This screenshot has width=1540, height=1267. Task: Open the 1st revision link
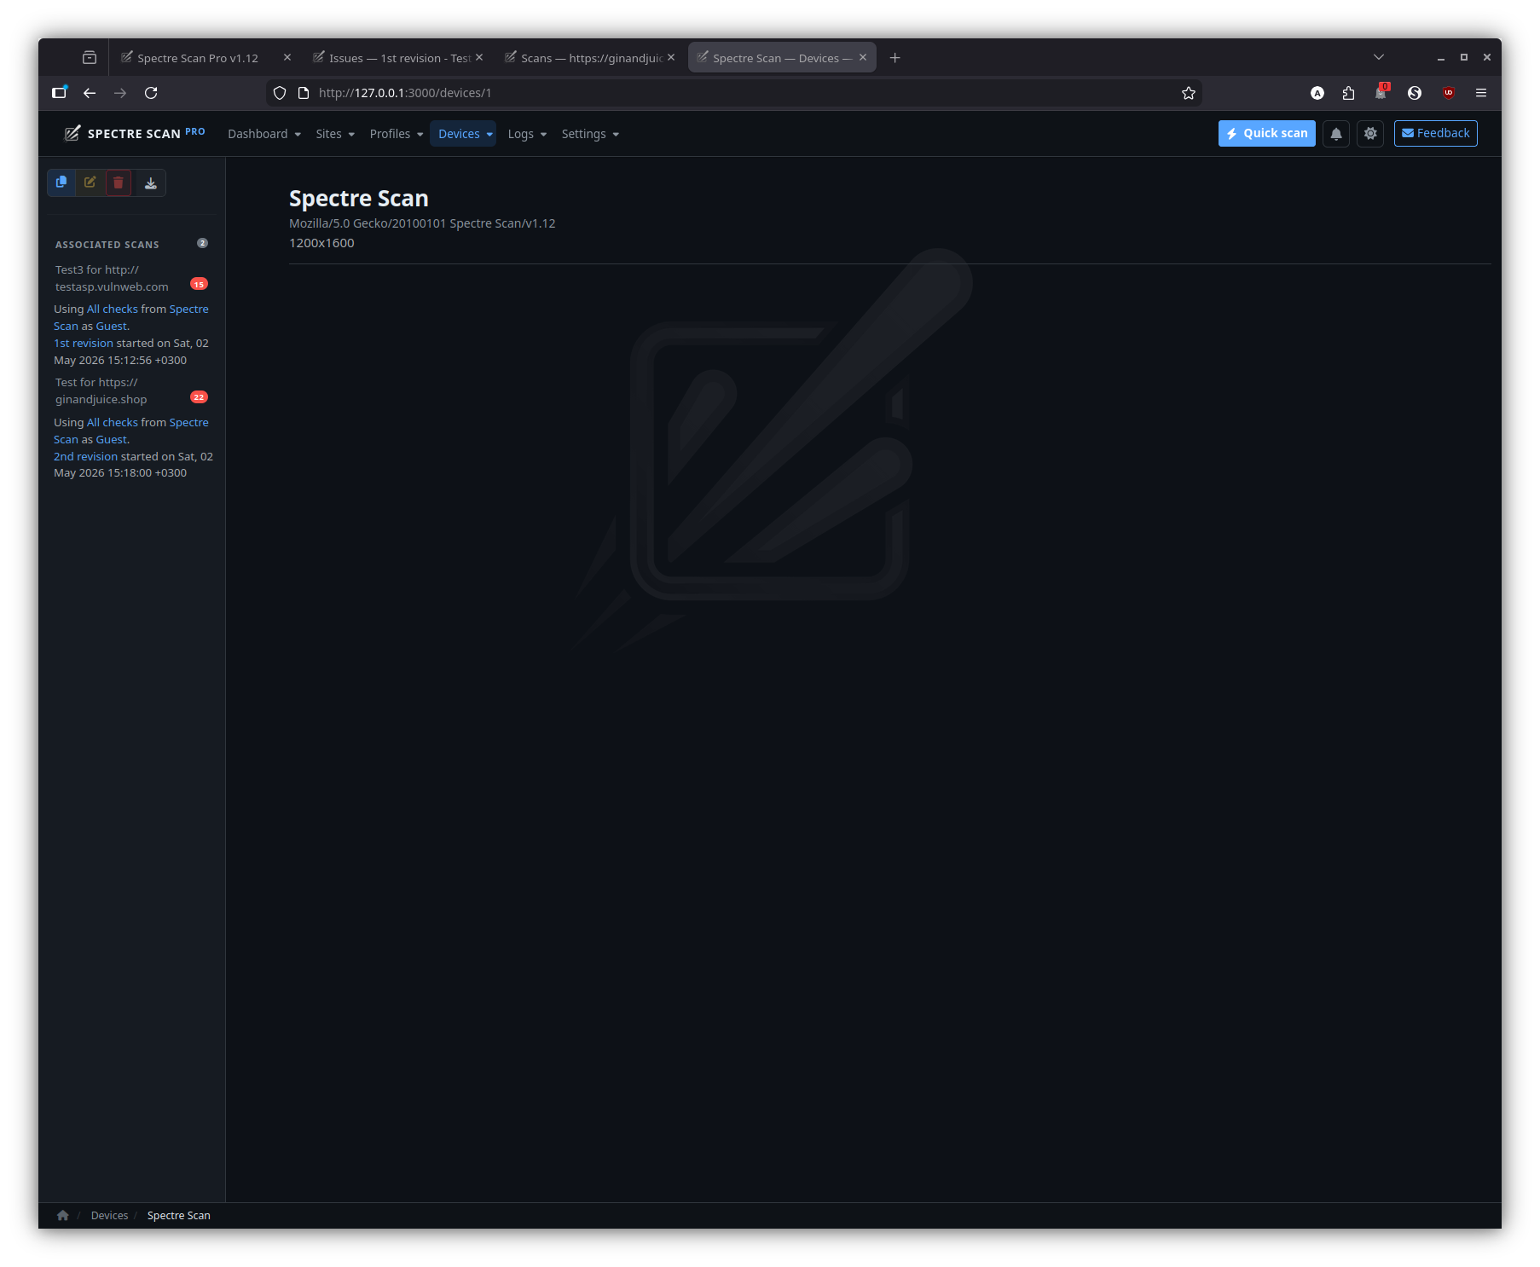point(84,344)
